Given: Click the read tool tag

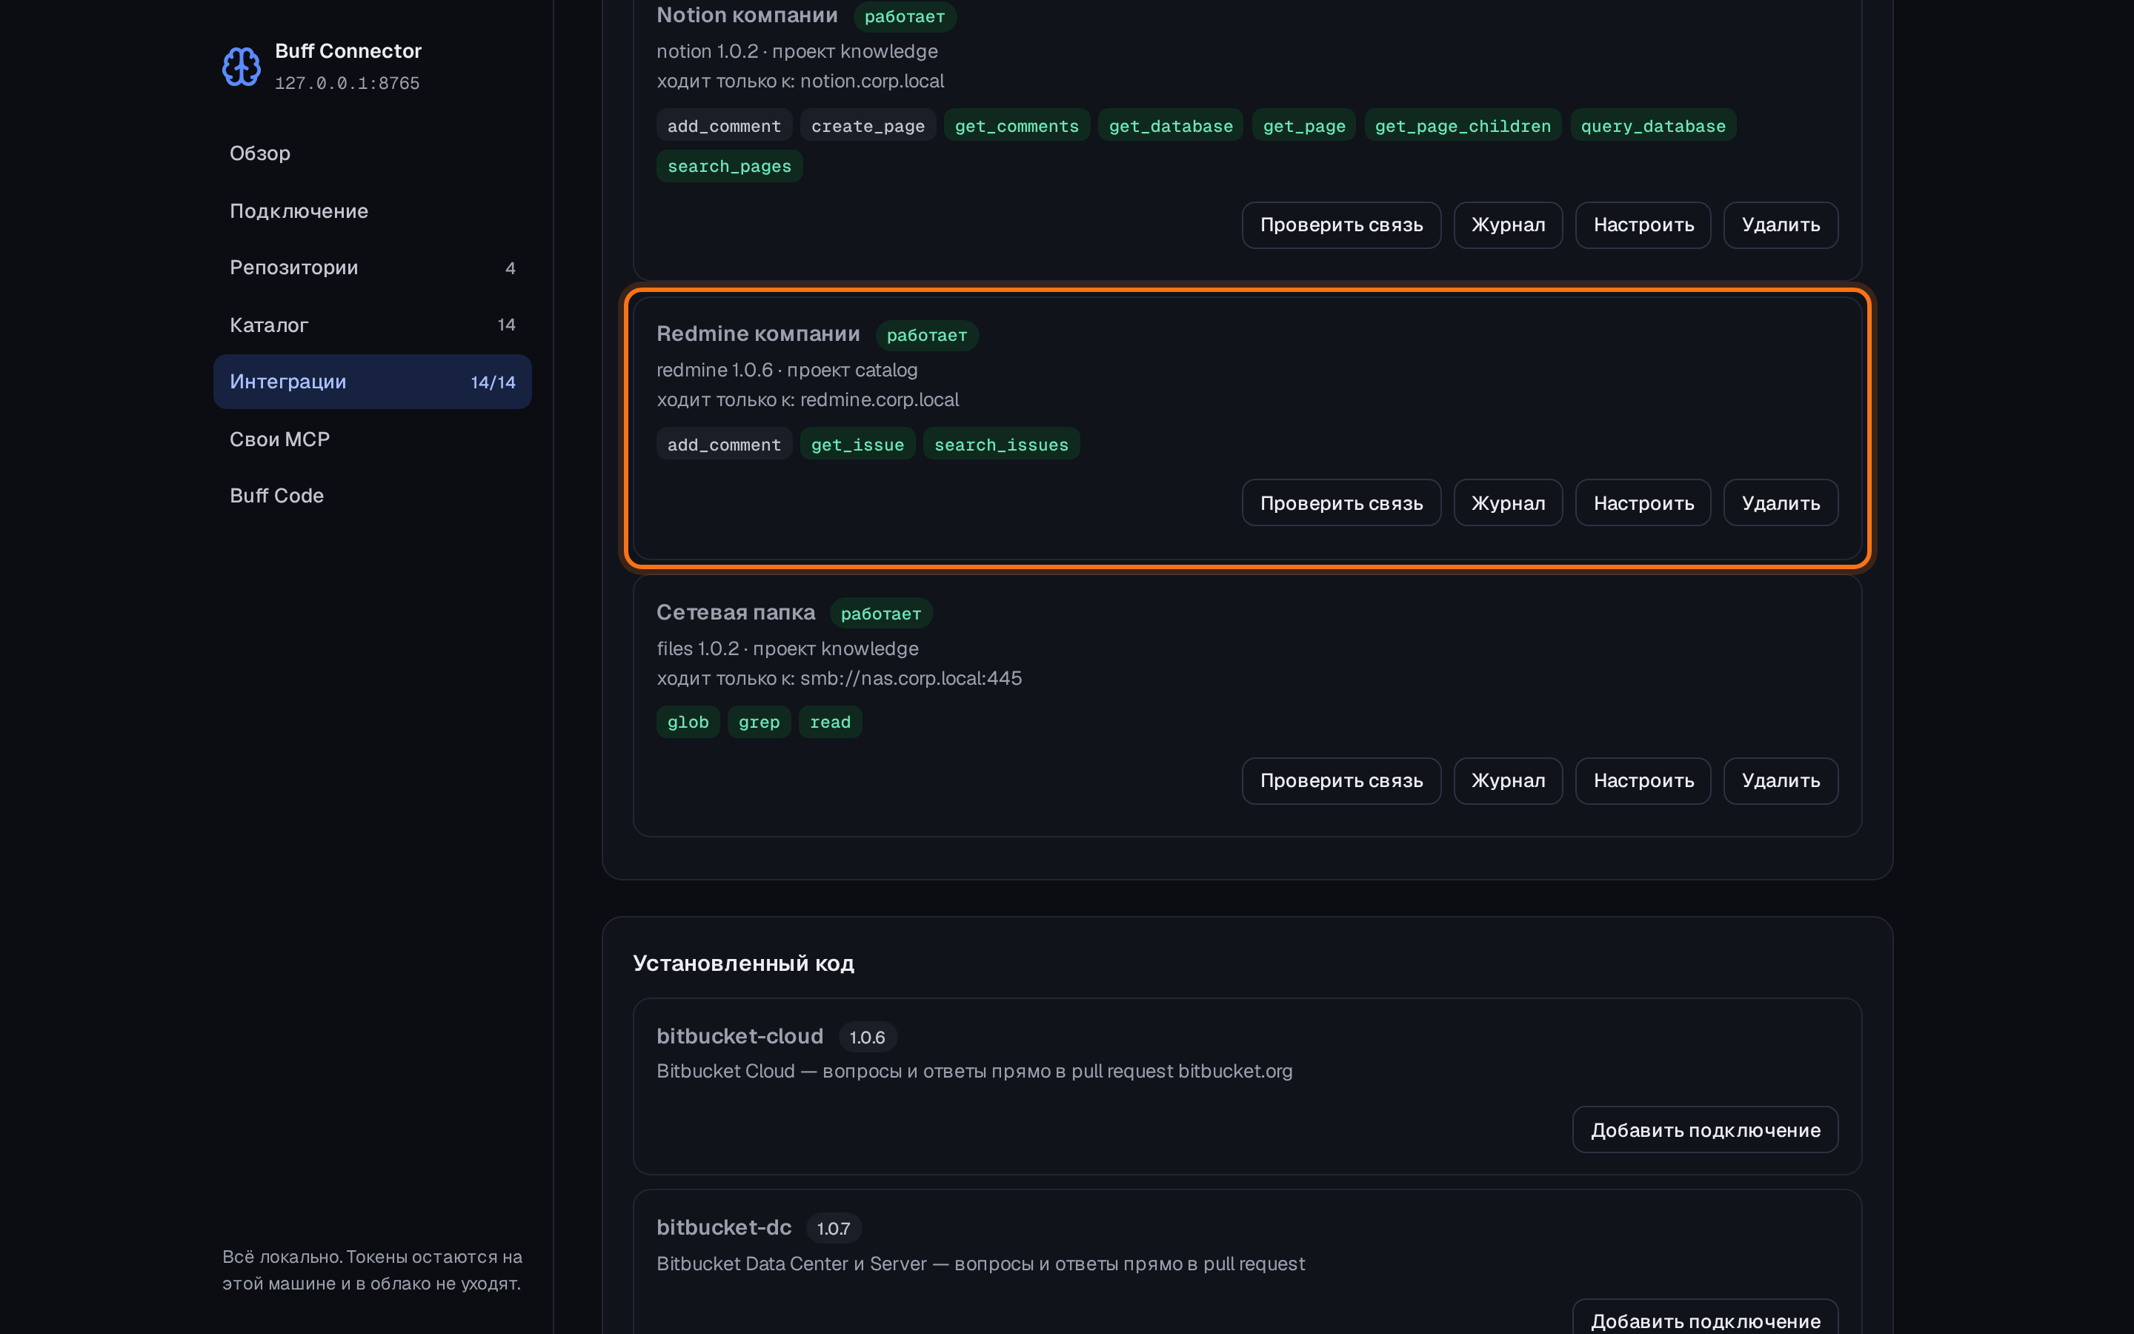Looking at the screenshot, I should coord(830,722).
